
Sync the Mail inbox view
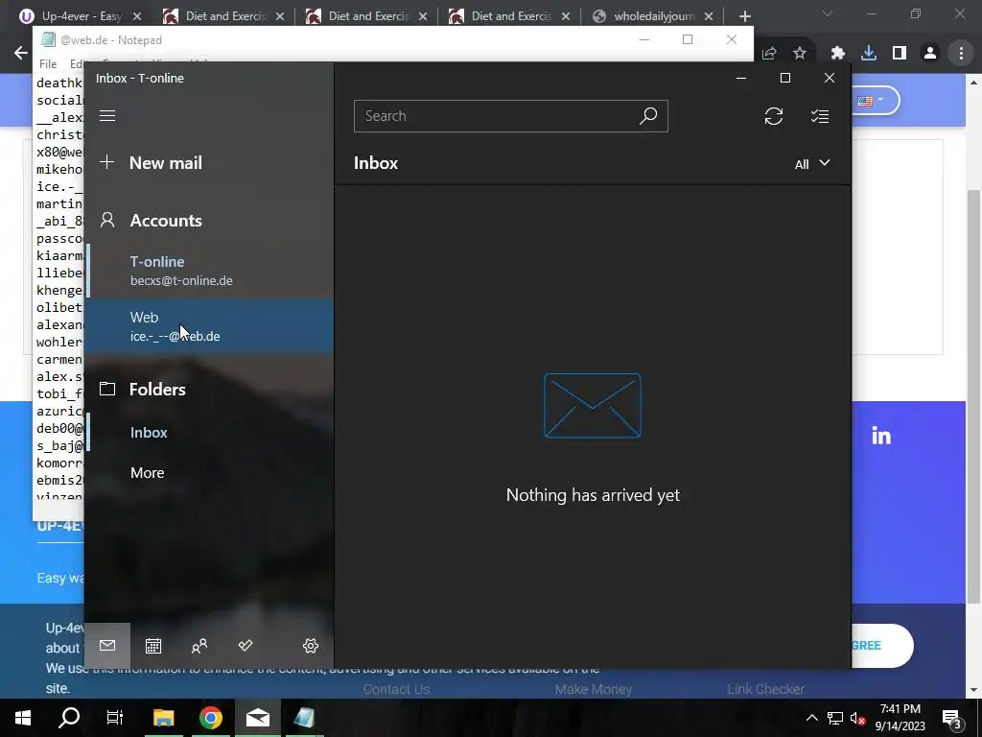[x=774, y=116]
